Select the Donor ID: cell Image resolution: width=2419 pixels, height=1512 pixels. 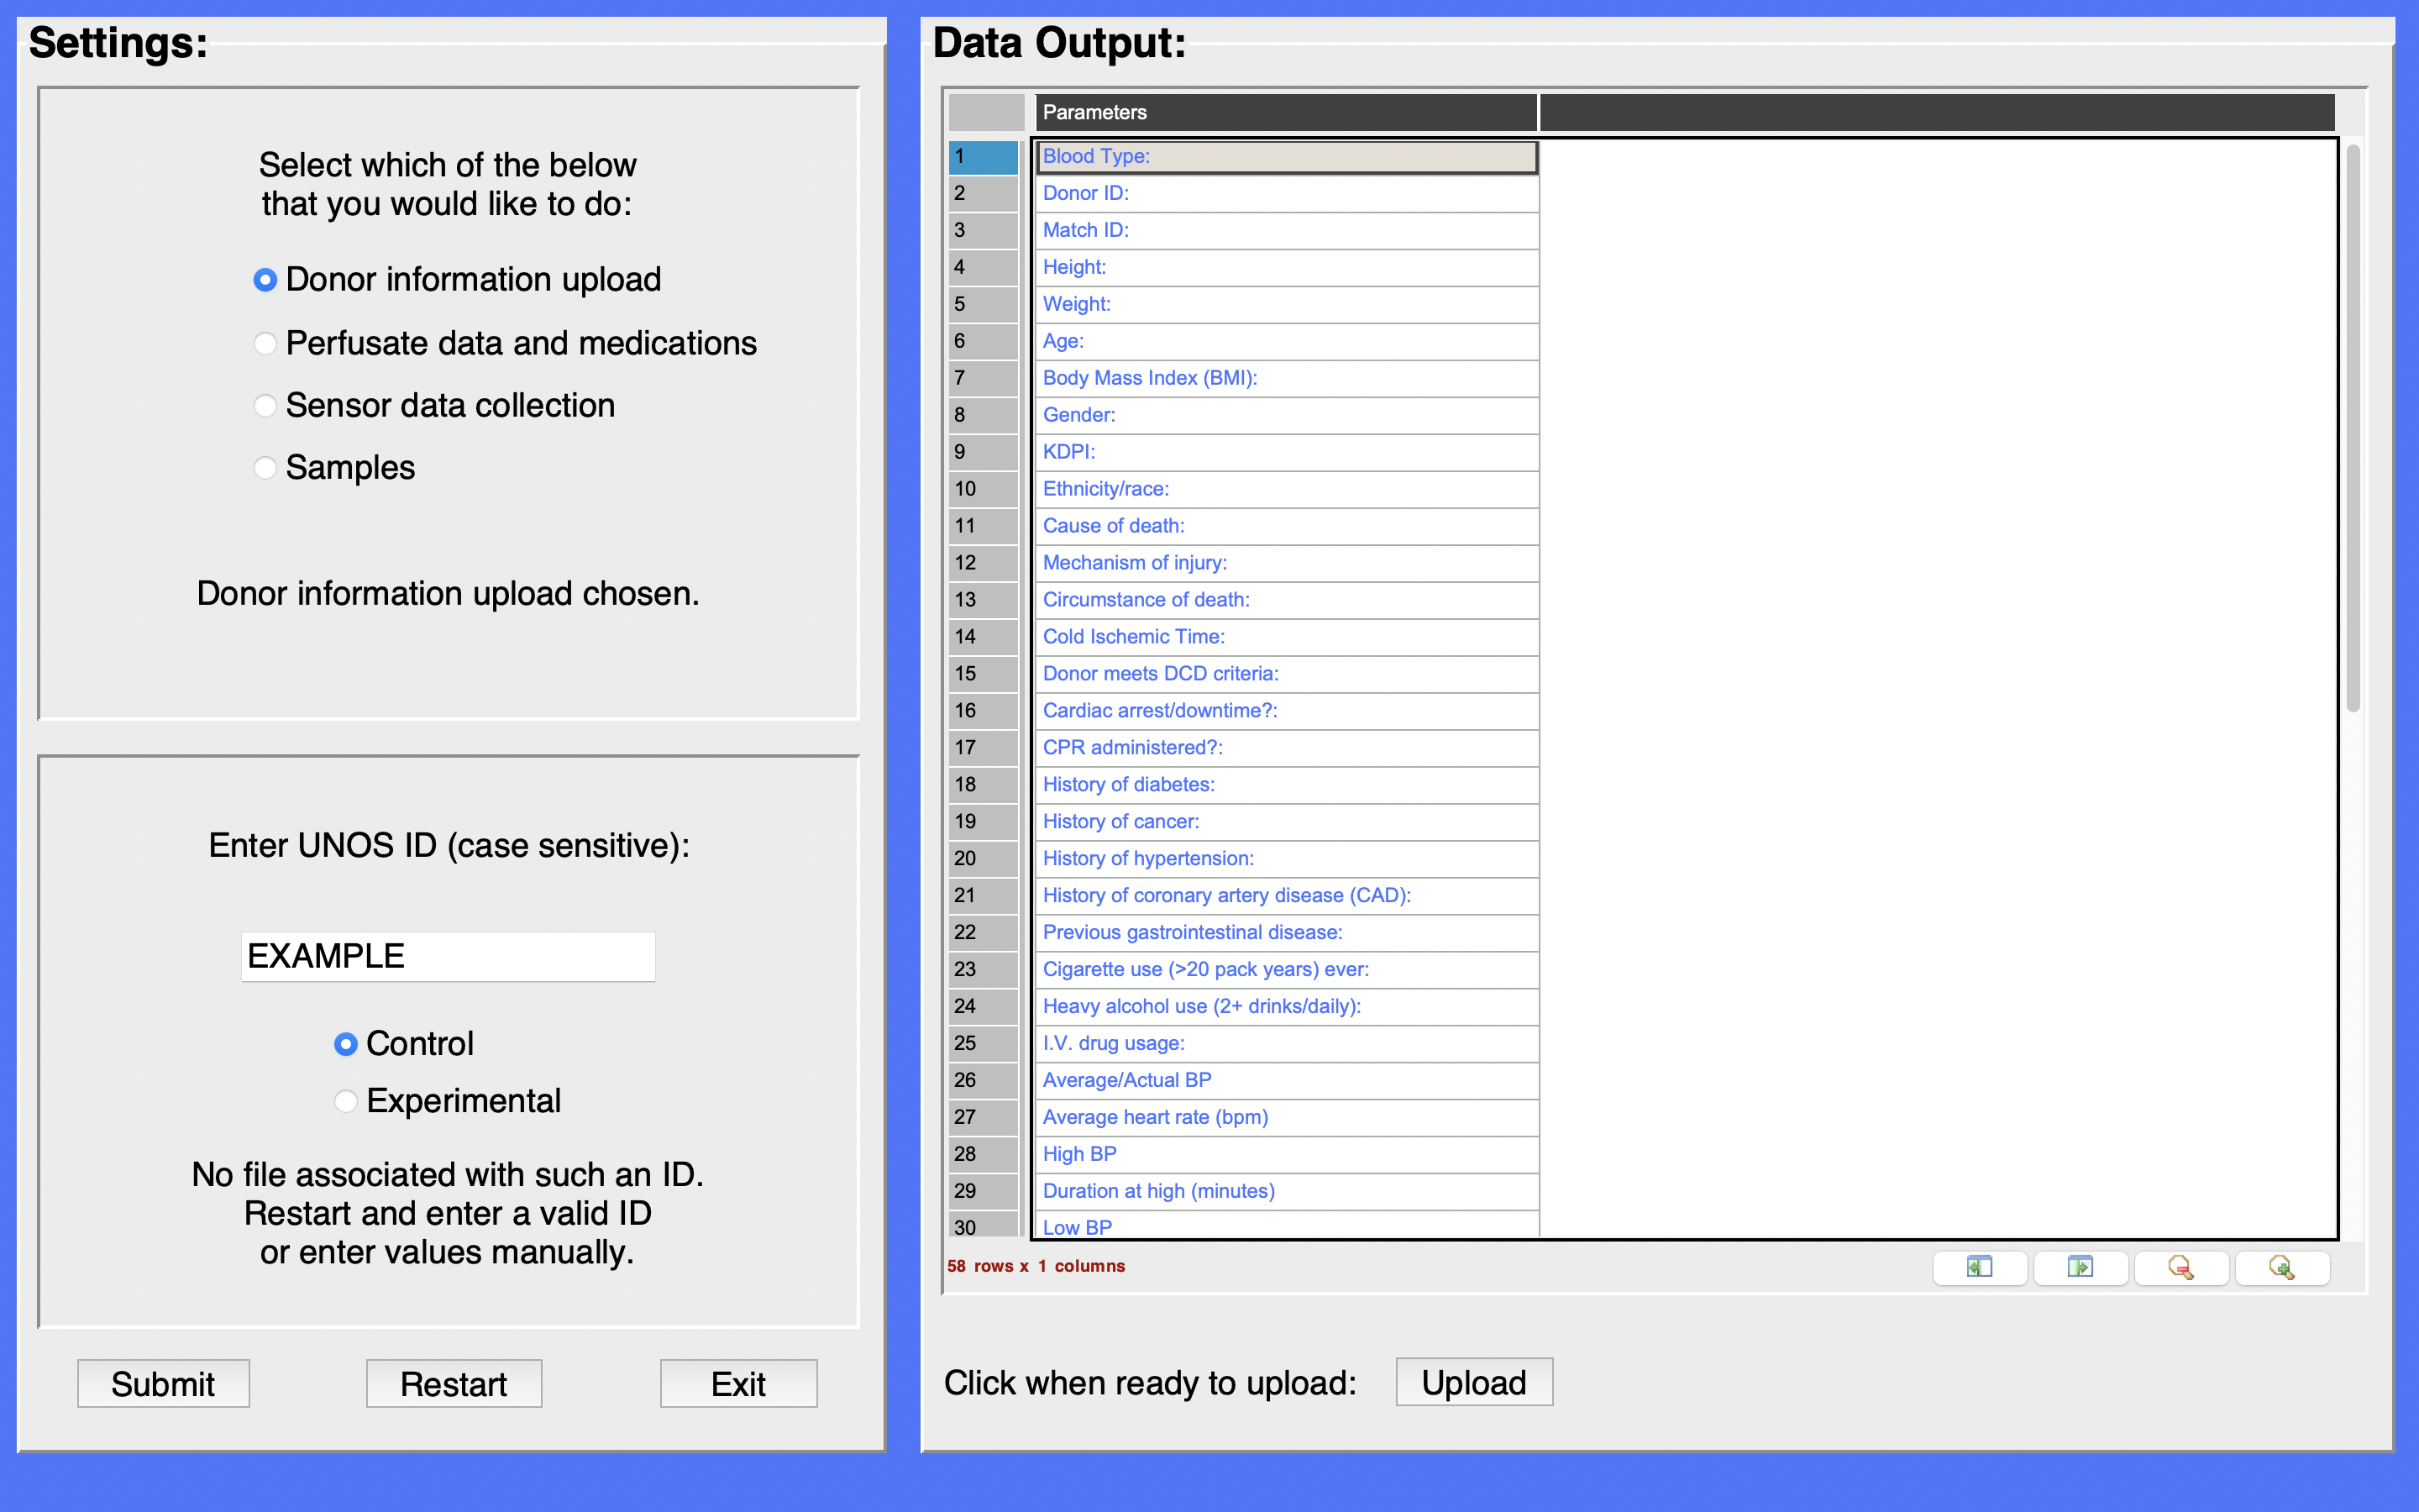click(1288, 194)
